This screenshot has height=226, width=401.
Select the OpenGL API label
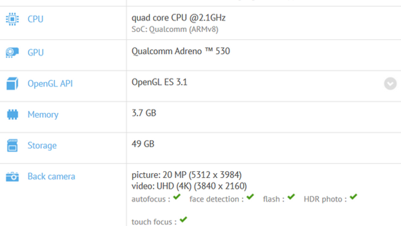50,84
